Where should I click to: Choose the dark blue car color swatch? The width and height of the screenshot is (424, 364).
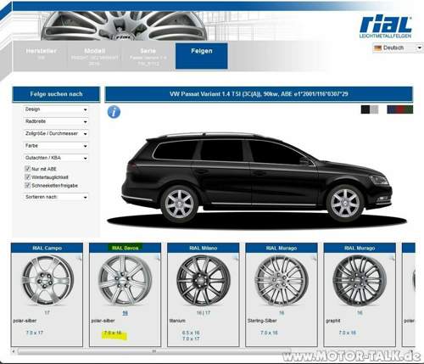coord(391,109)
